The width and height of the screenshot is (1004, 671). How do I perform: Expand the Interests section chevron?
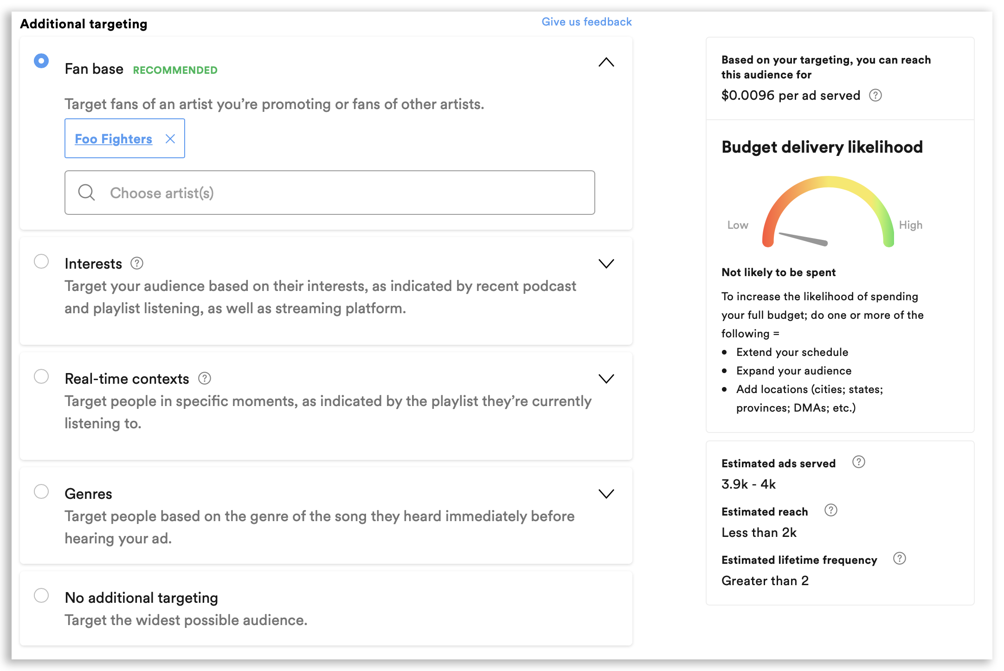tap(606, 264)
